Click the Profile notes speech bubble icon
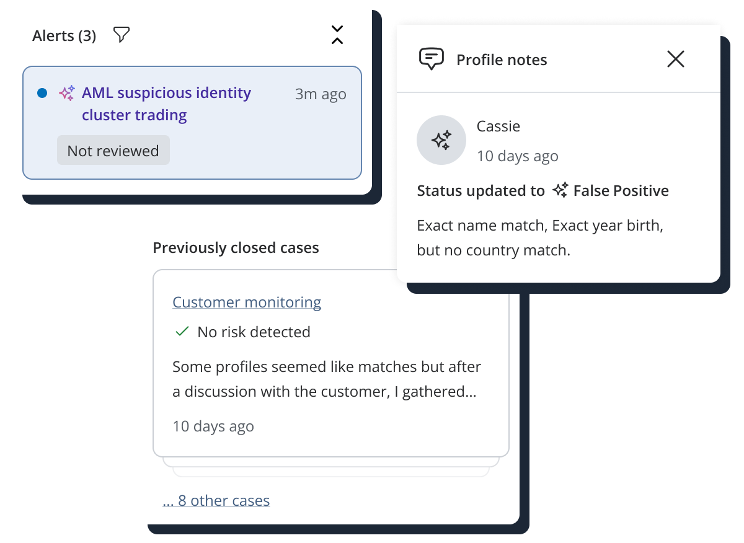The image size is (744, 543). tap(432, 60)
